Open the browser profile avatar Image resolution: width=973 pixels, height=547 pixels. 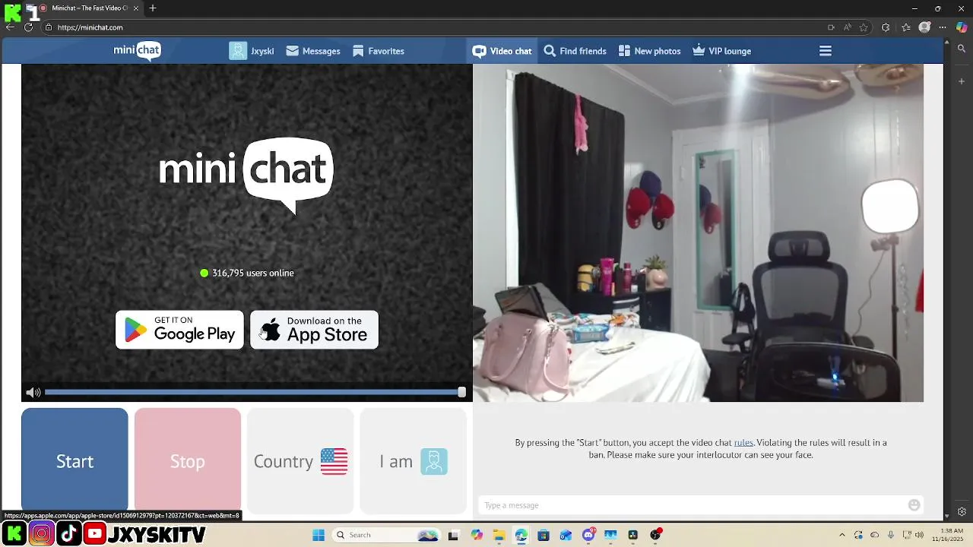[924, 27]
